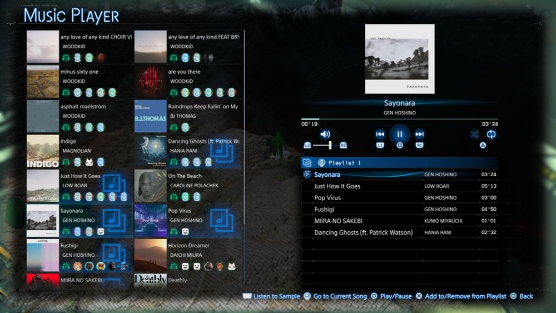Click the smiley face icon under Sayonara
The image size is (556, 313).
(101, 231)
